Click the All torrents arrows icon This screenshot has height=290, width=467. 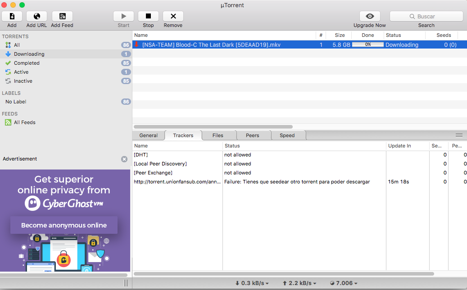8,45
